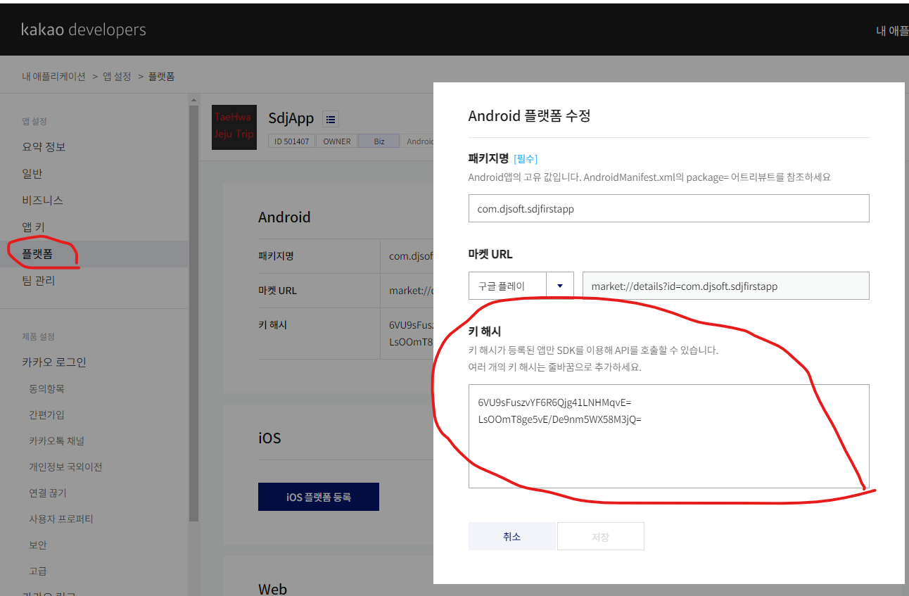Go to 앱 설정 breadcrumb
Viewport: 909px width, 596px height.
[x=117, y=76]
